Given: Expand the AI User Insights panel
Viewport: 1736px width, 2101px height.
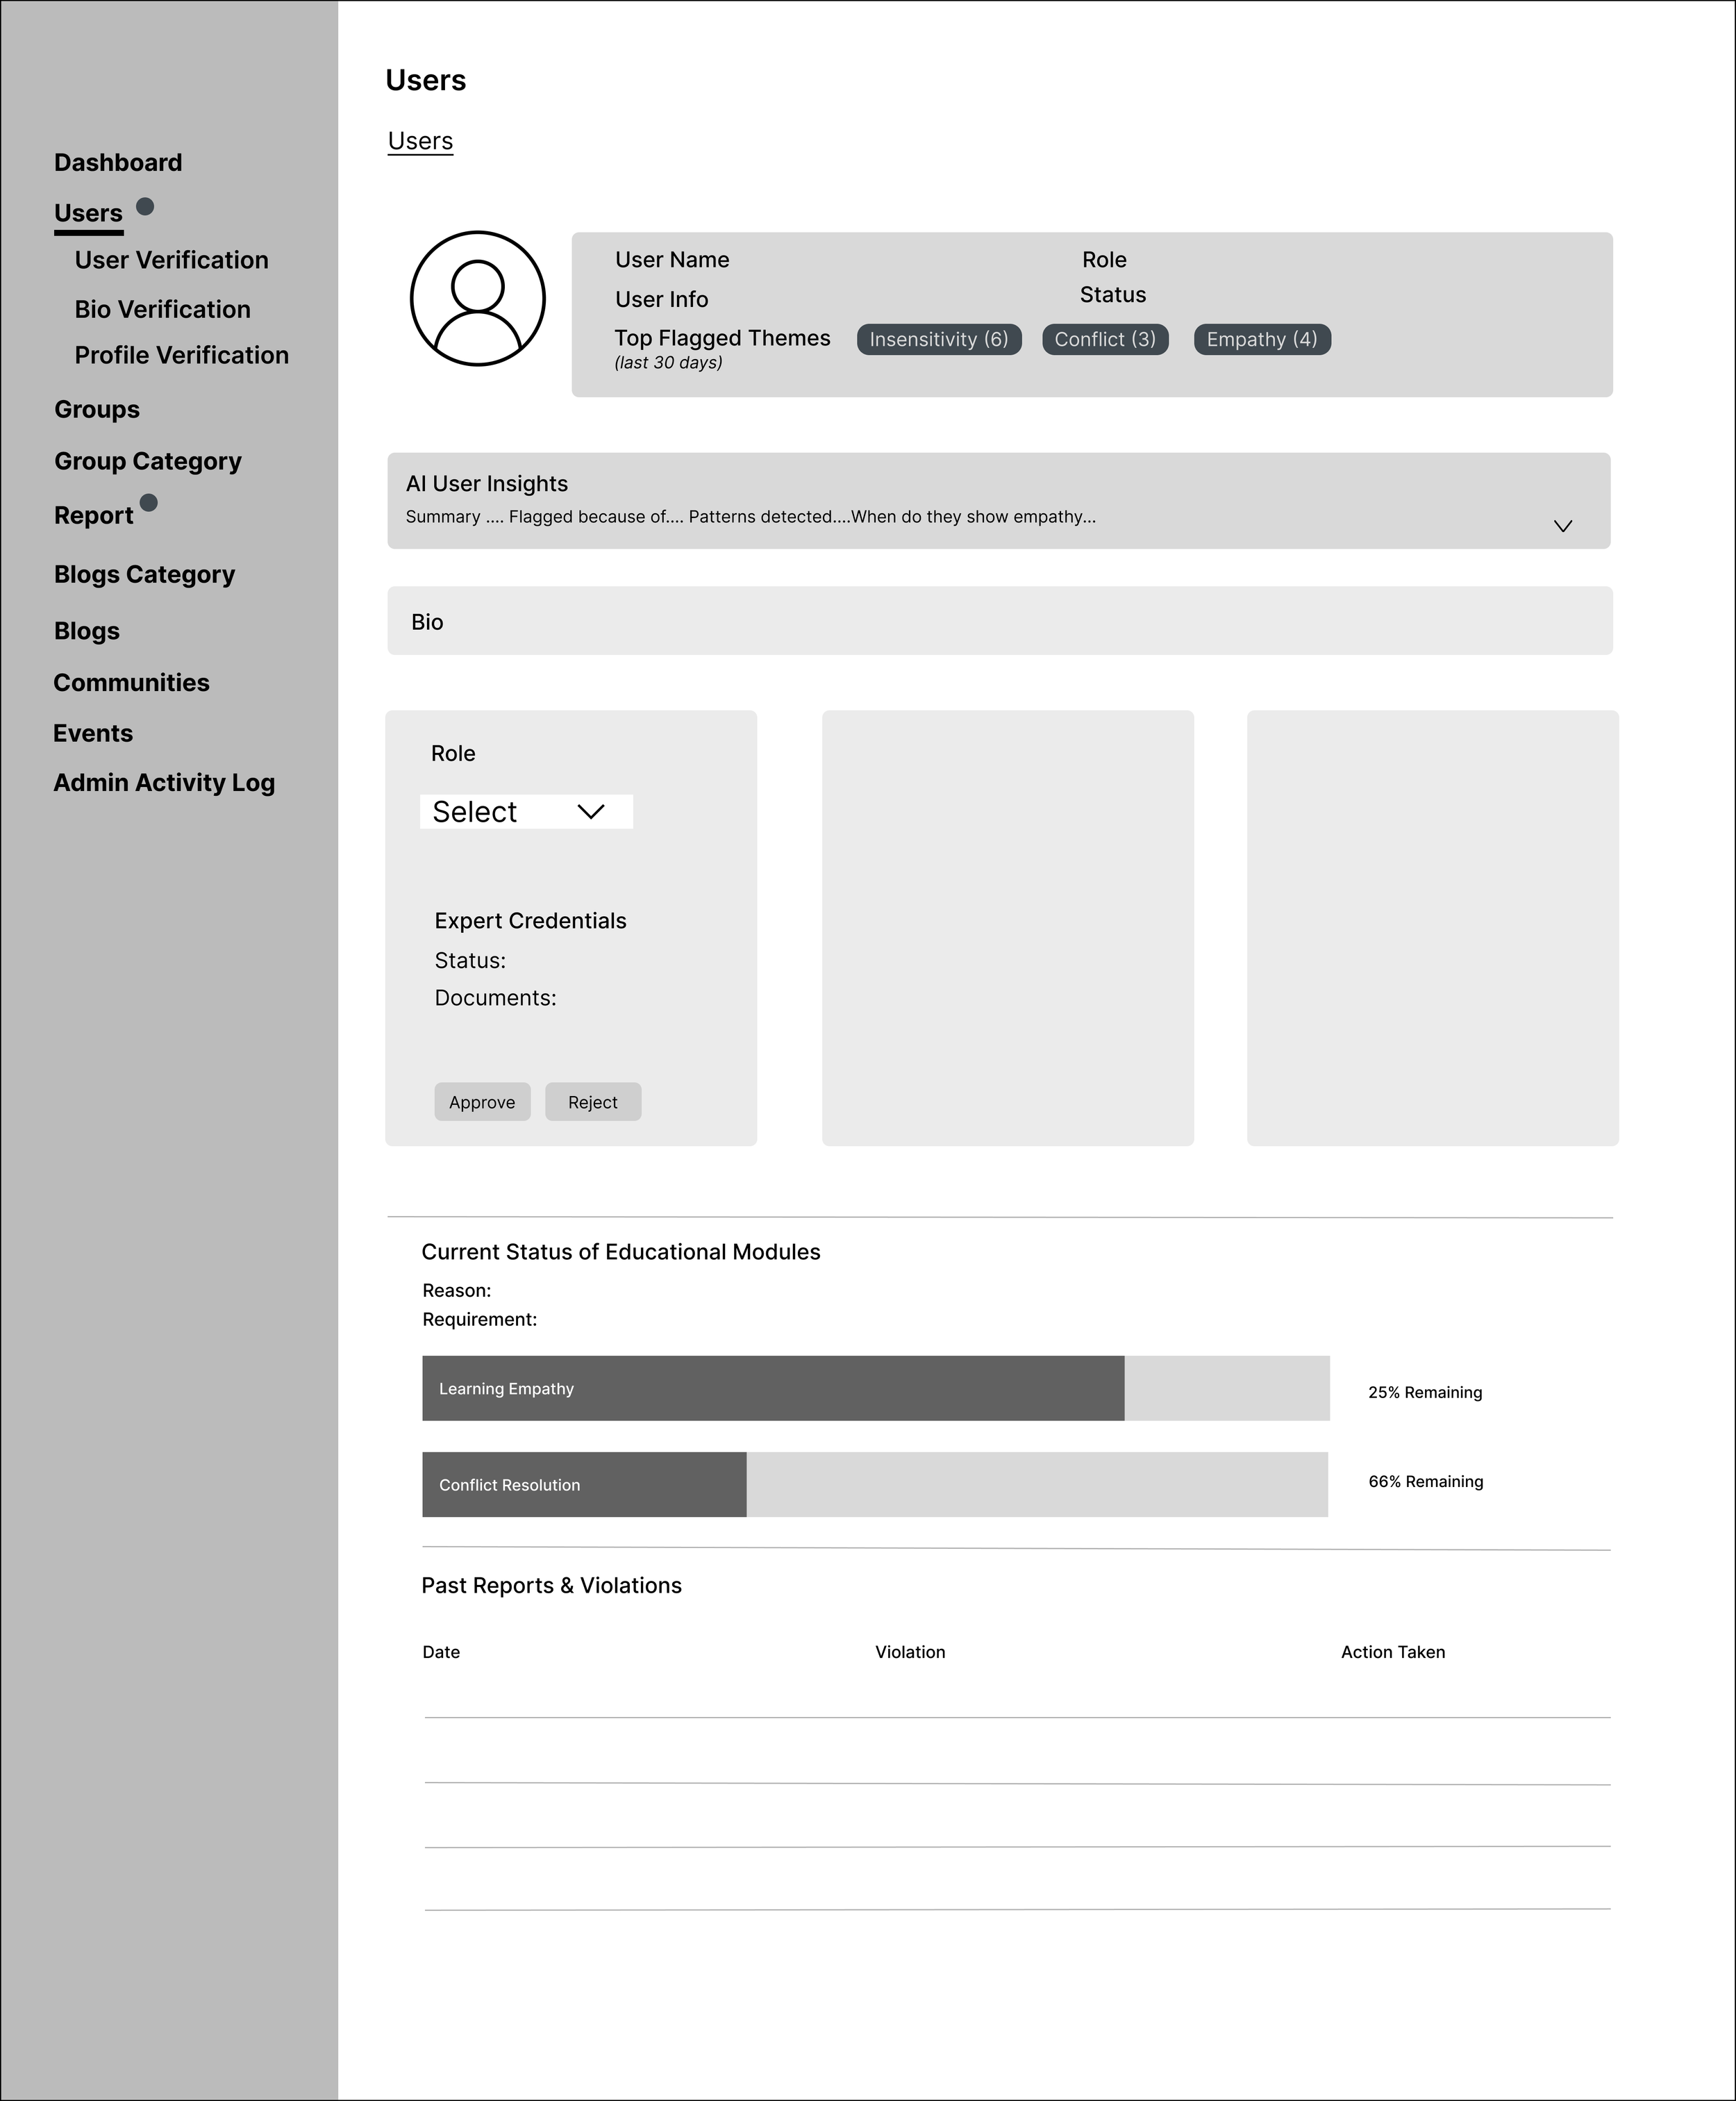Looking at the screenshot, I should click(x=1562, y=526).
